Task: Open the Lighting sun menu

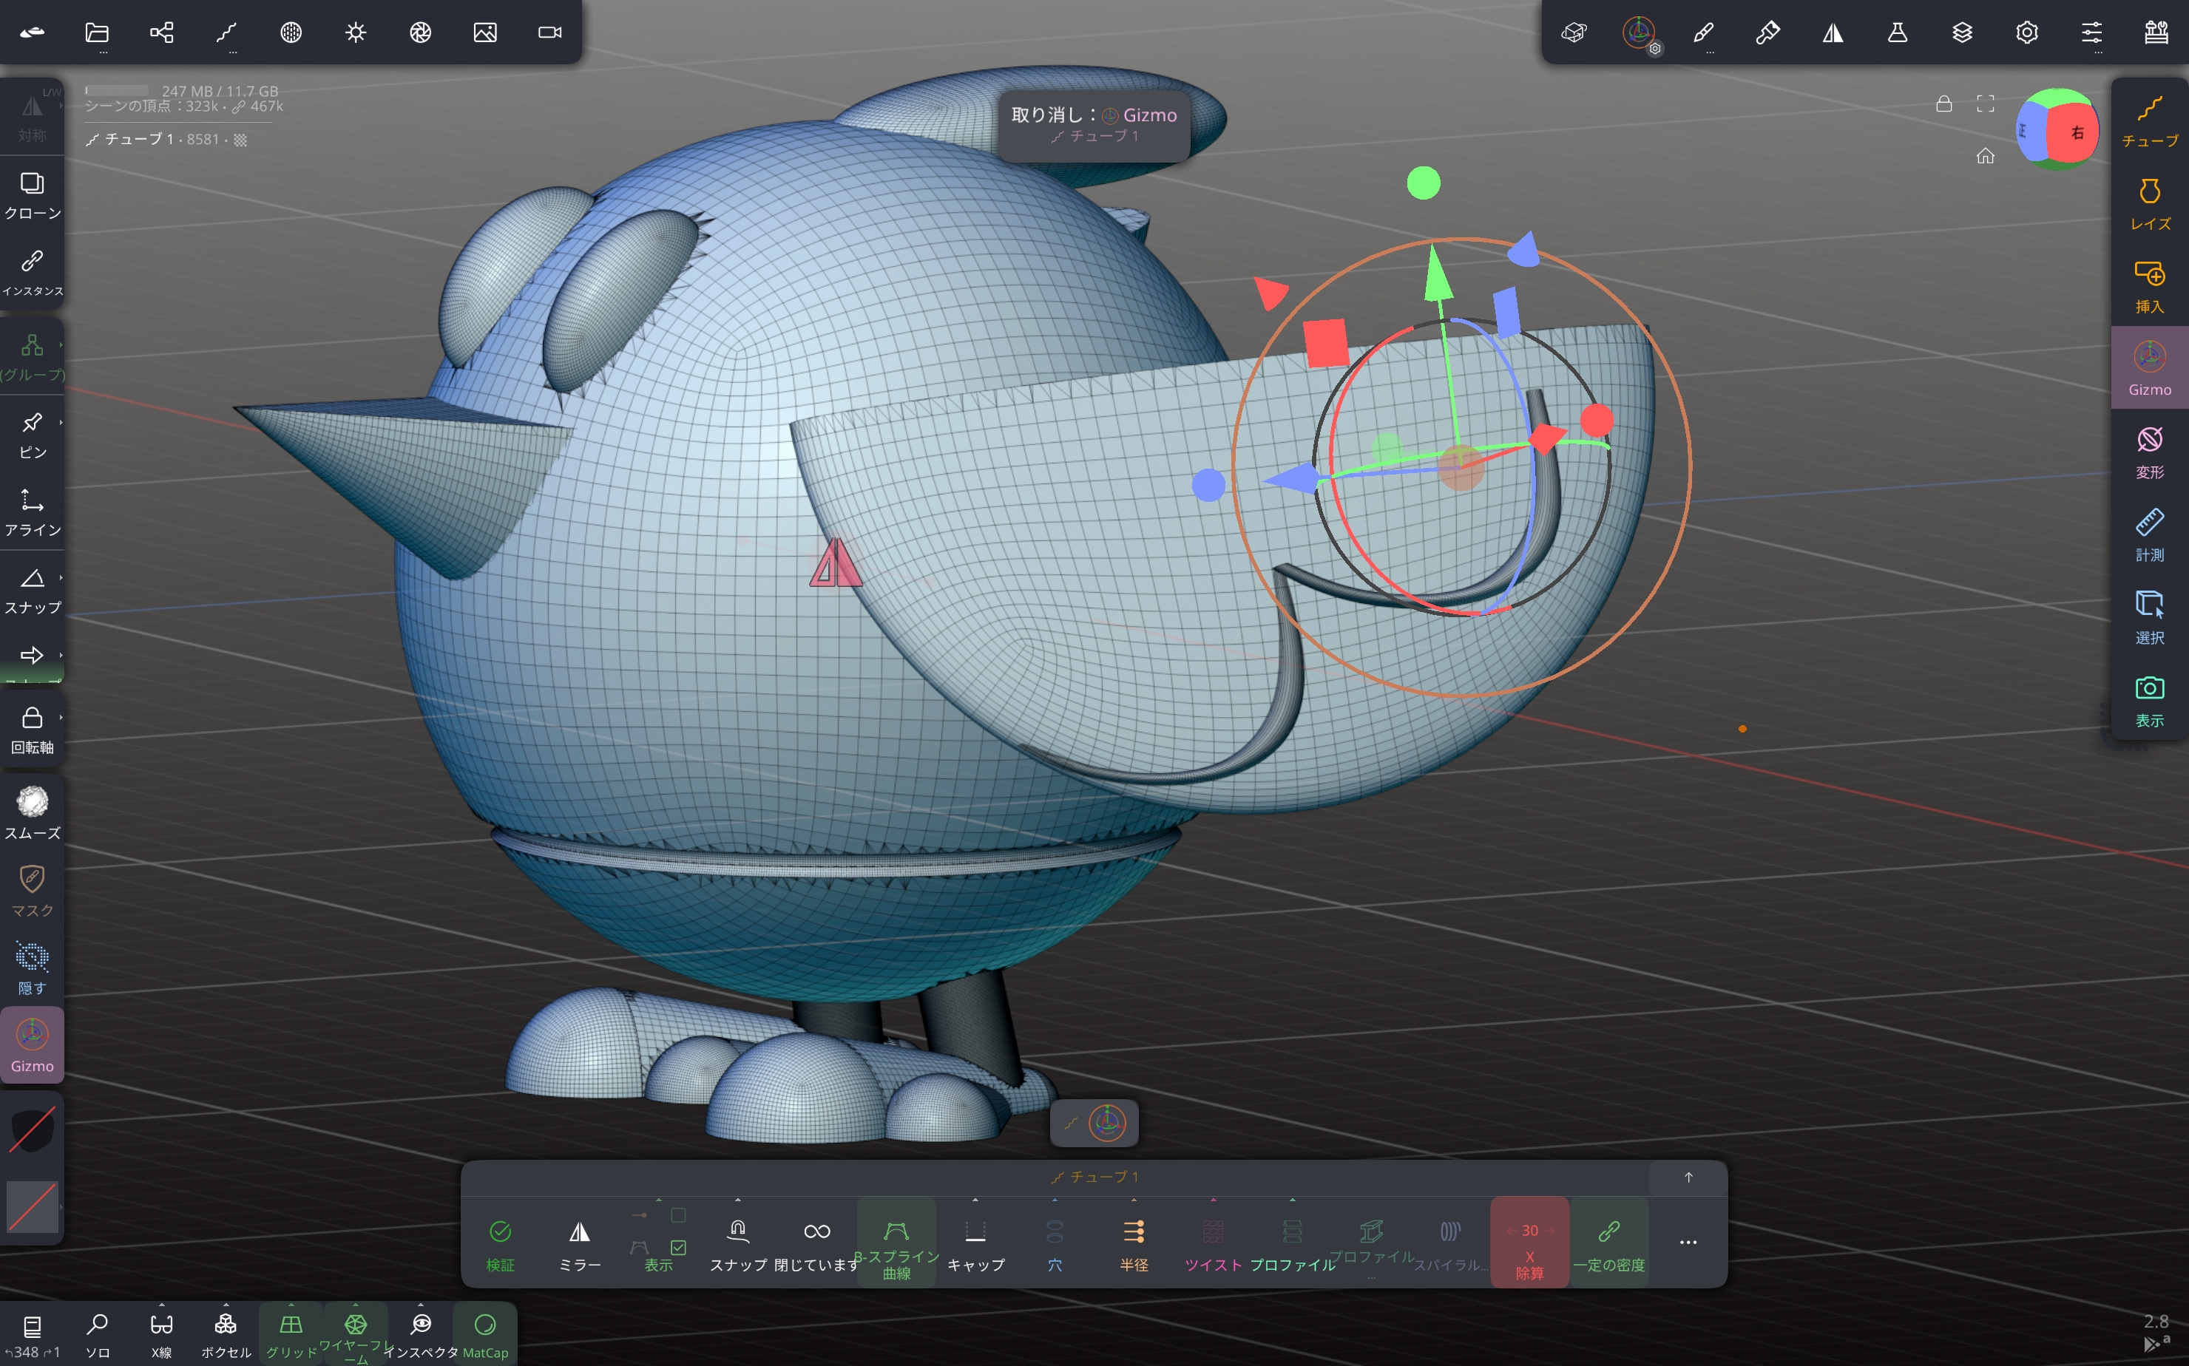Action: pyautogui.click(x=356, y=33)
